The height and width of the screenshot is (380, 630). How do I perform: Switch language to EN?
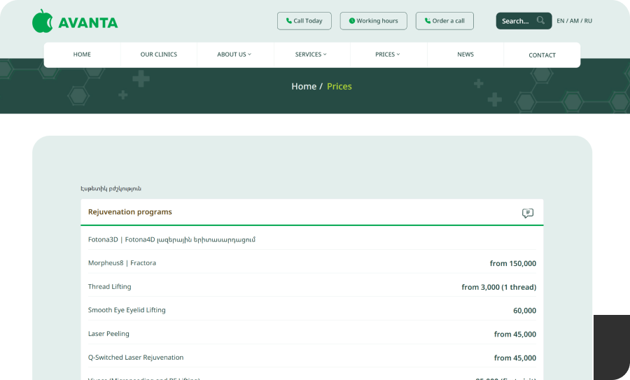click(561, 21)
